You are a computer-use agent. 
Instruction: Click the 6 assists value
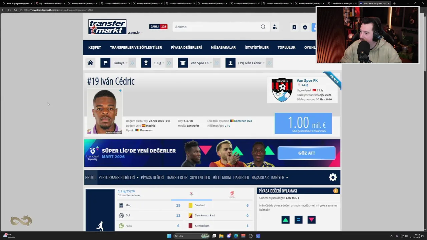tap(178, 226)
